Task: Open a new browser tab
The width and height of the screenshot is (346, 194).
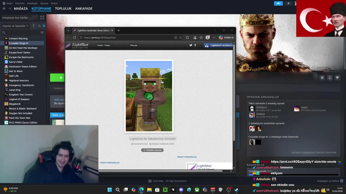Action: [x=118, y=30]
